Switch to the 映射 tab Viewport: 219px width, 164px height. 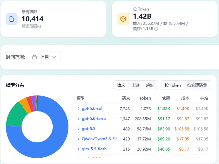pos(150,85)
